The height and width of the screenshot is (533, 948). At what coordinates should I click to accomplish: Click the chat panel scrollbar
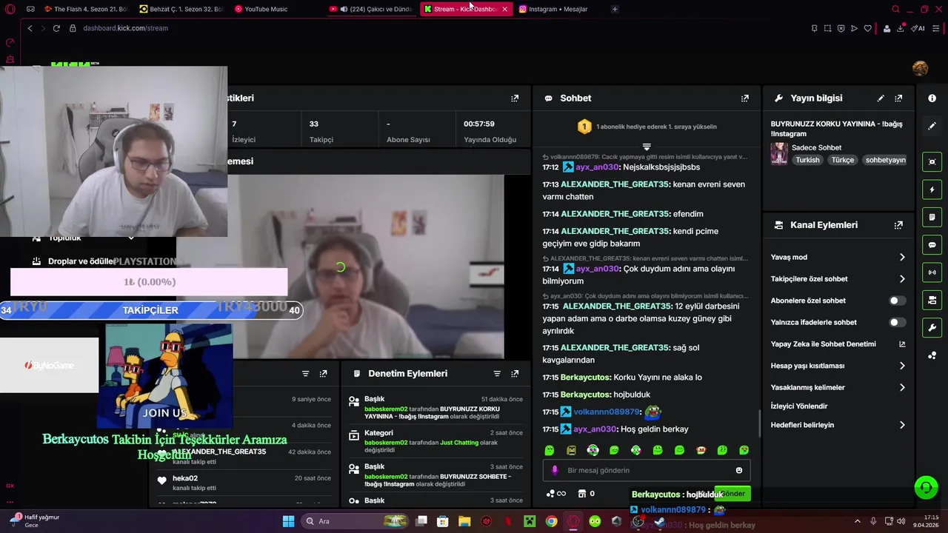click(760, 424)
